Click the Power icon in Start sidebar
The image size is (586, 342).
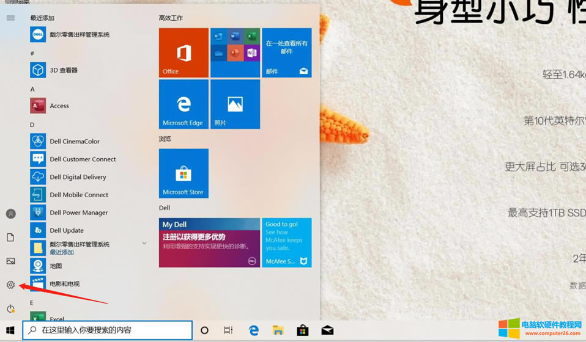(x=10, y=309)
